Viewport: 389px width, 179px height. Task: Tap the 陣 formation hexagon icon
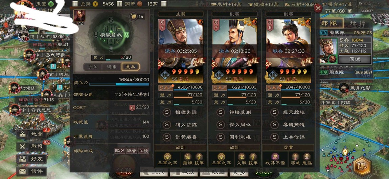363,166
